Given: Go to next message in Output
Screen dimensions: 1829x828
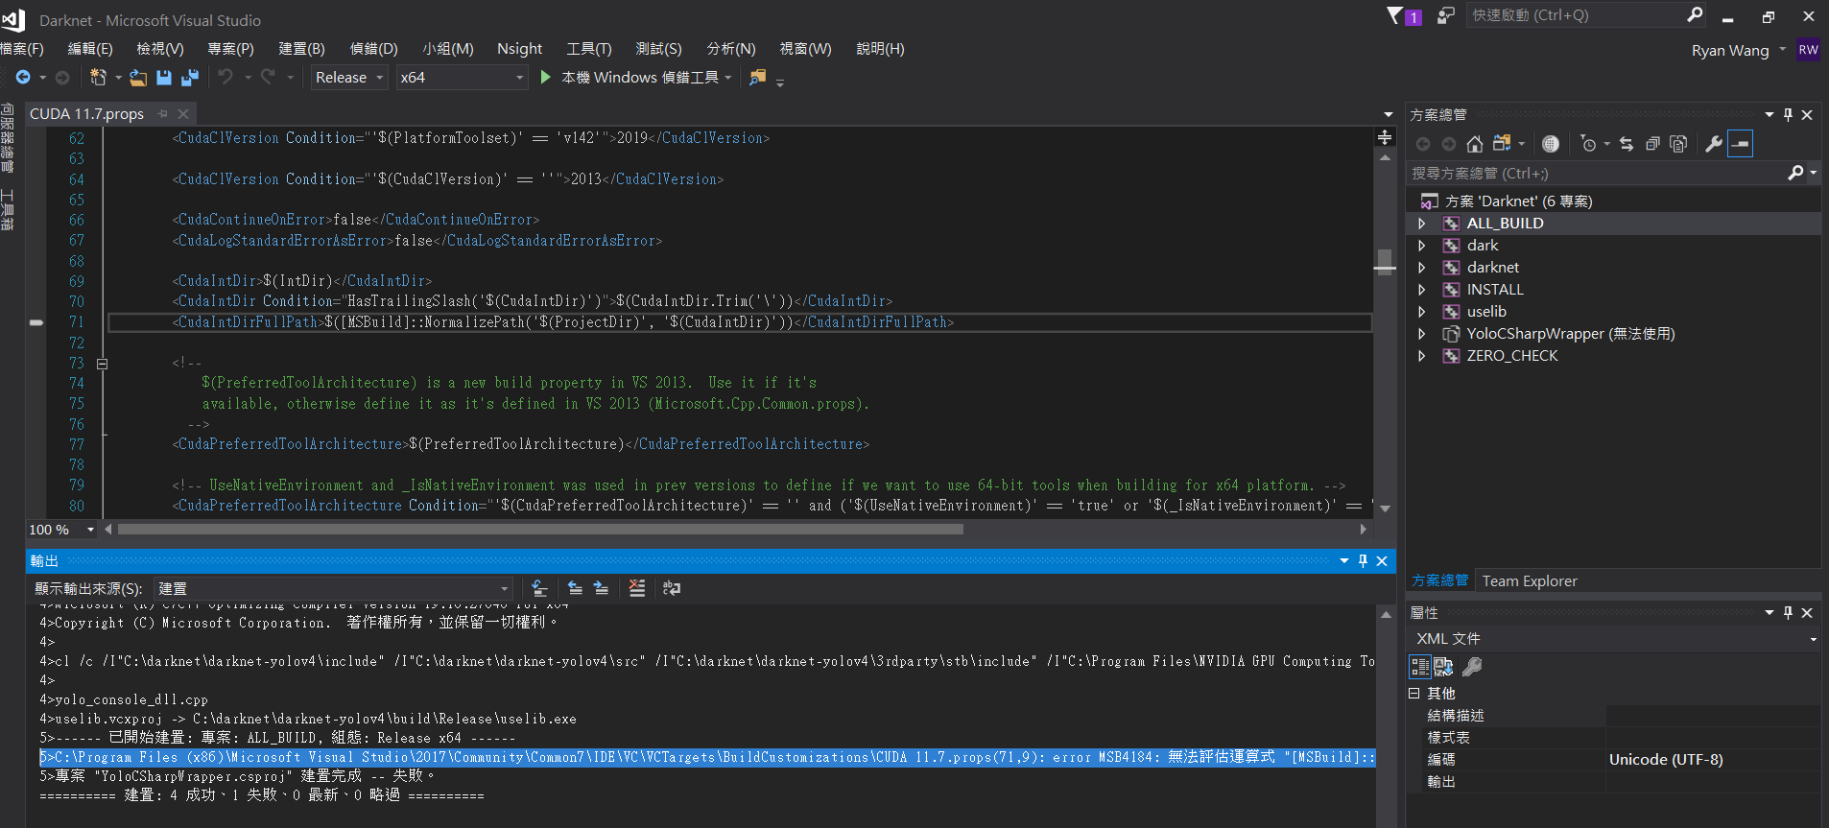Looking at the screenshot, I should pyautogui.click(x=601, y=588).
